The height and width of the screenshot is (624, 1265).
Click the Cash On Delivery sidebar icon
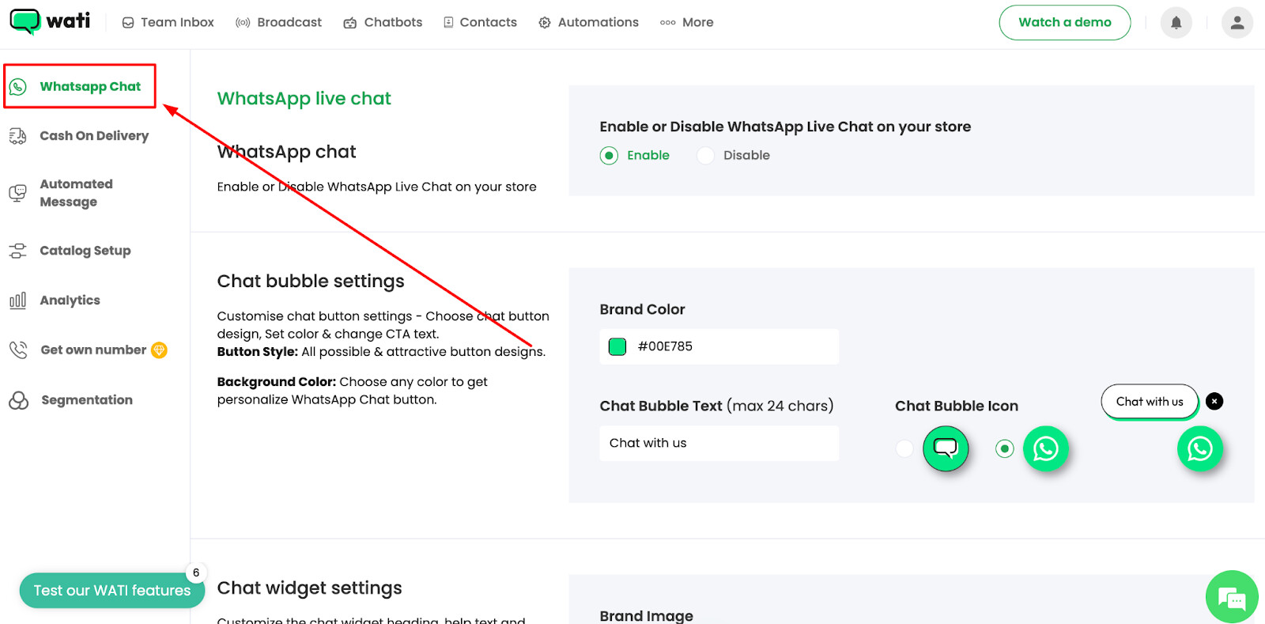coord(17,136)
